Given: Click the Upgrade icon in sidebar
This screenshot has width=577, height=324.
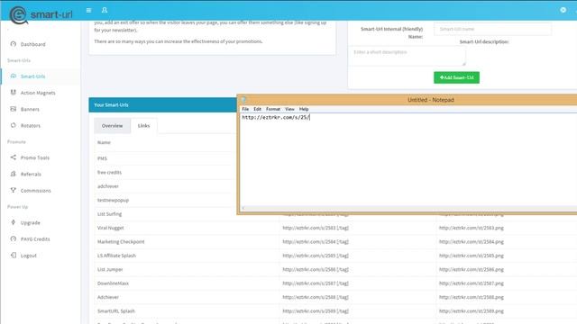Looking at the screenshot, I should coord(14,222).
